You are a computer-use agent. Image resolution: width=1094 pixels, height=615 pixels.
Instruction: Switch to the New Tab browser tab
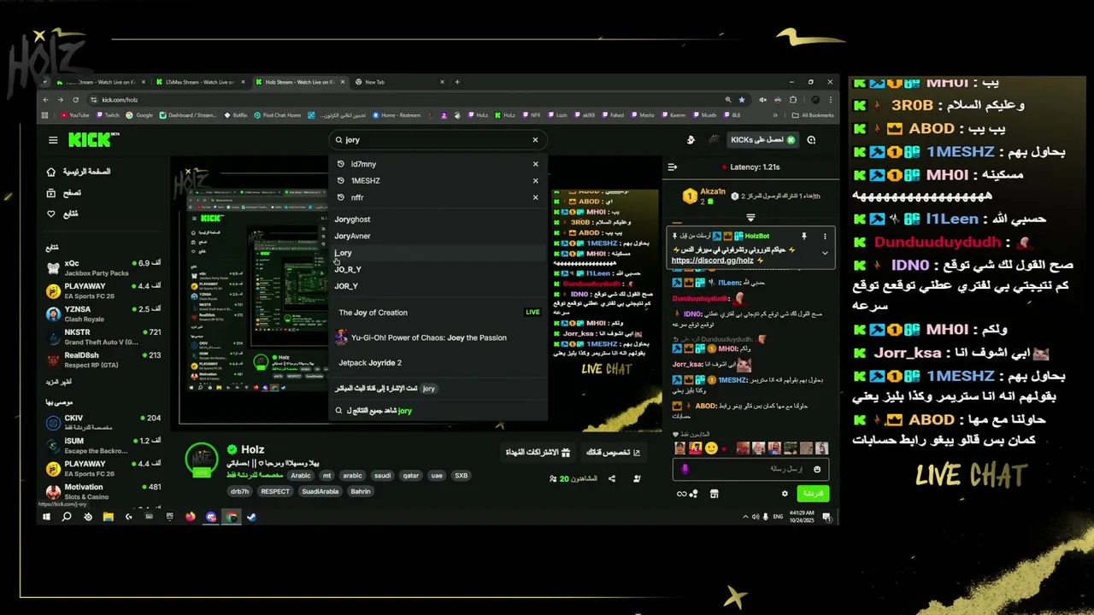pos(398,82)
